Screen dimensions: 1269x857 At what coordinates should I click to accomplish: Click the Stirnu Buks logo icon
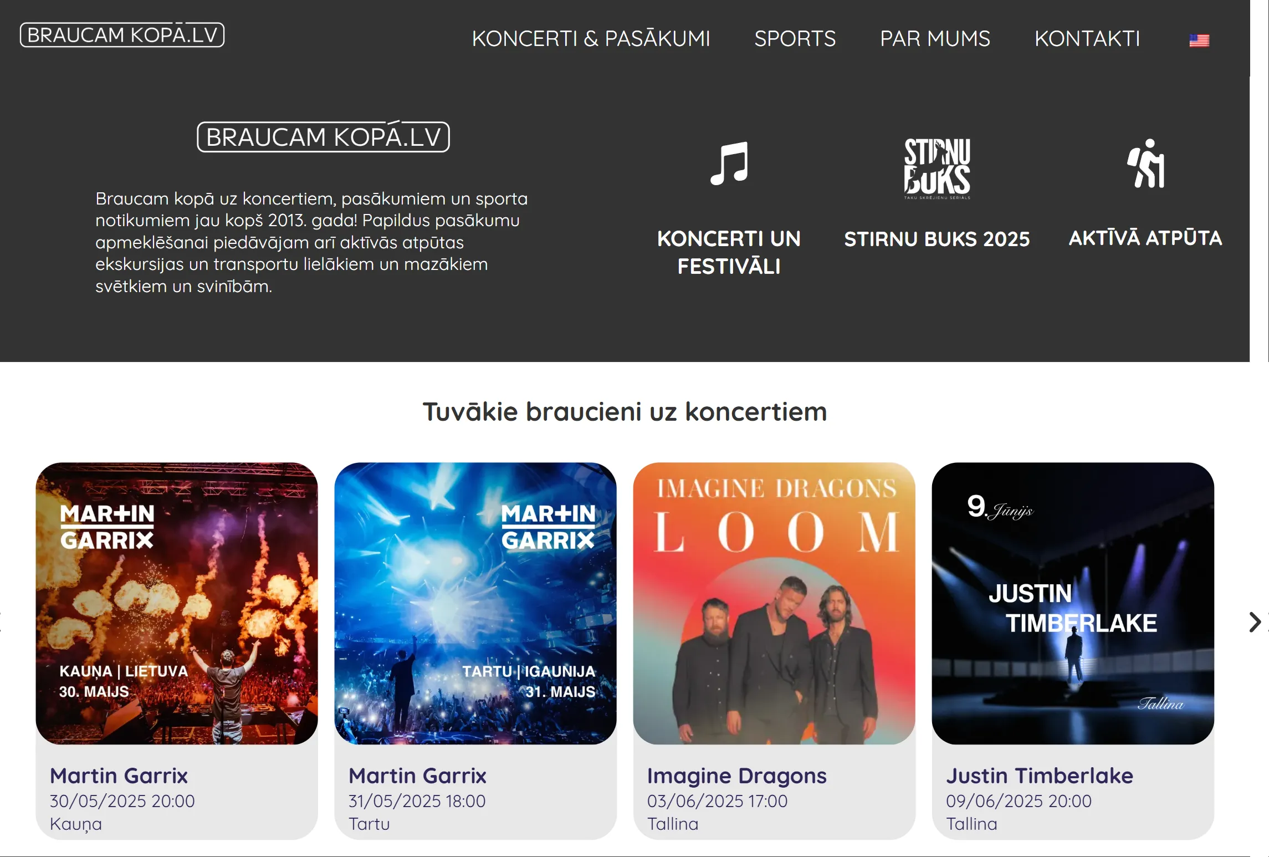937,169
